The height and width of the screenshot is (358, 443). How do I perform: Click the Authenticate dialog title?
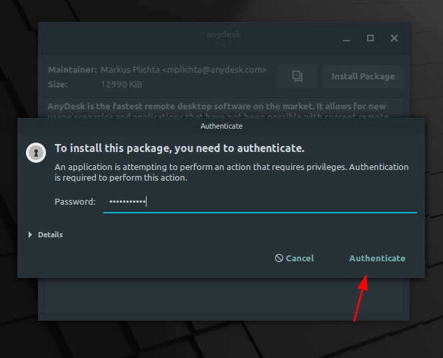click(x=221, y=126)
